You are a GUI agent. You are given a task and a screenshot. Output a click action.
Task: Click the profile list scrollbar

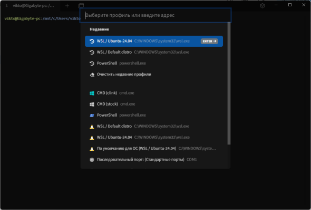[x=229, y=83]
